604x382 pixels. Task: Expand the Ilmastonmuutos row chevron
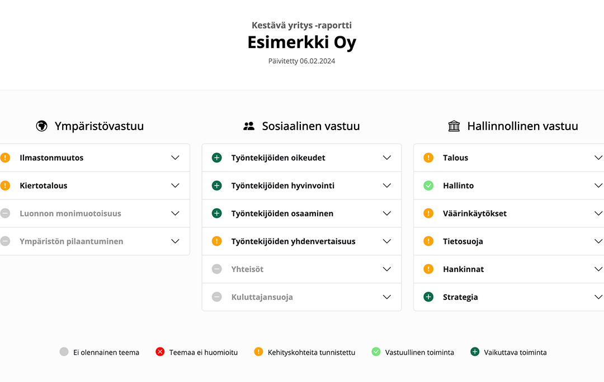click(x=175, y=157)
